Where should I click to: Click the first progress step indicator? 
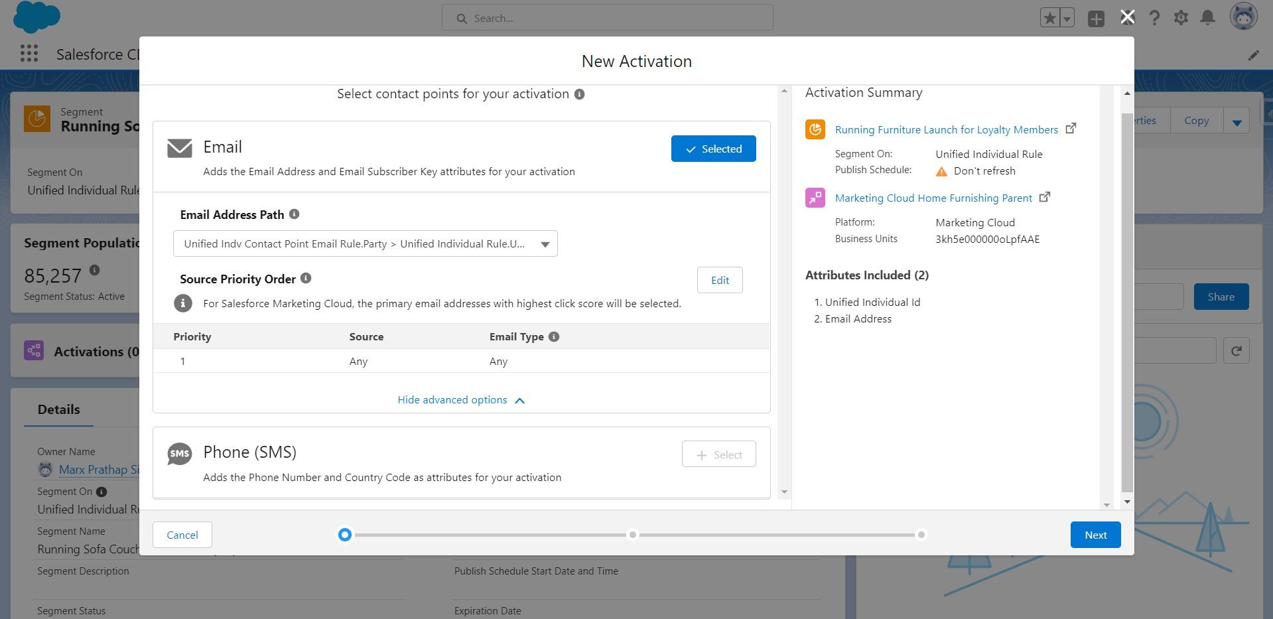344,535
